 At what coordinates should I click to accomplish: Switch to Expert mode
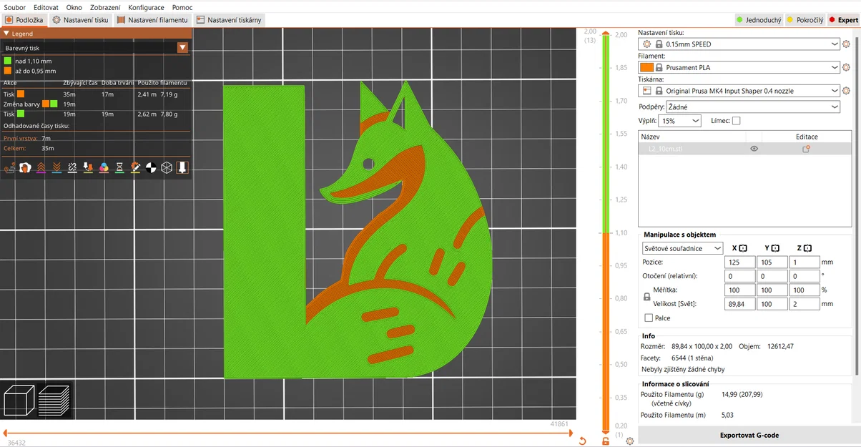(x=843, y=20)
